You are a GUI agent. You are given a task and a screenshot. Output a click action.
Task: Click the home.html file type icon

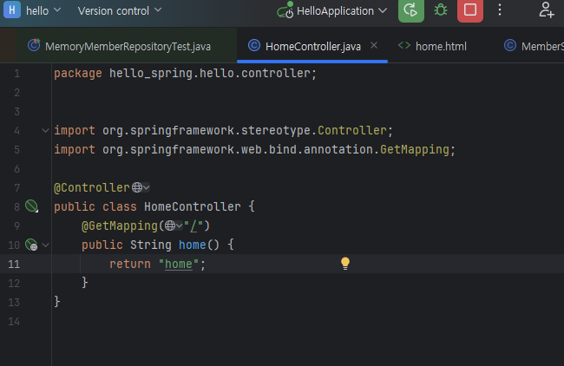[404, 46]
